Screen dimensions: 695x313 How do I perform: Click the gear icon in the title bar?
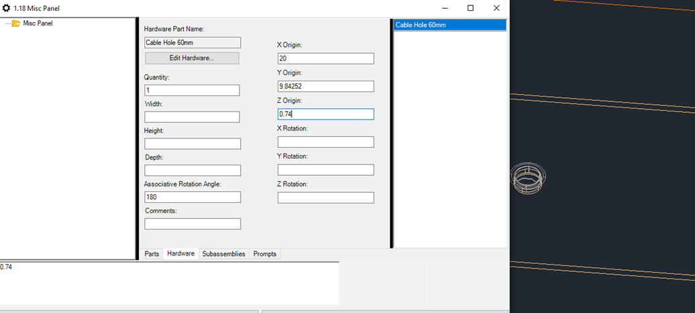(x=6, y=8)
